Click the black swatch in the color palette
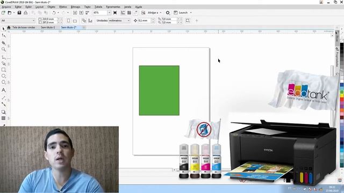This screenshot has width=344, height=193. (x=342, y=45)
